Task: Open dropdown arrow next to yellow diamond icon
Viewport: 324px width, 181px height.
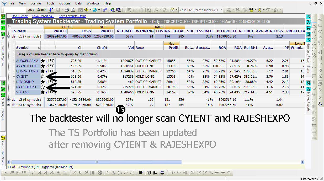Action: coord(91,10)
